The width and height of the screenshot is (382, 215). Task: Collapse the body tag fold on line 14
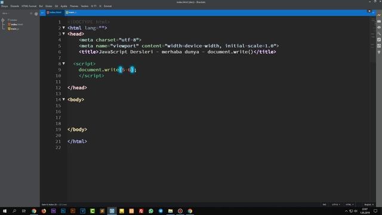click(64, 100)
